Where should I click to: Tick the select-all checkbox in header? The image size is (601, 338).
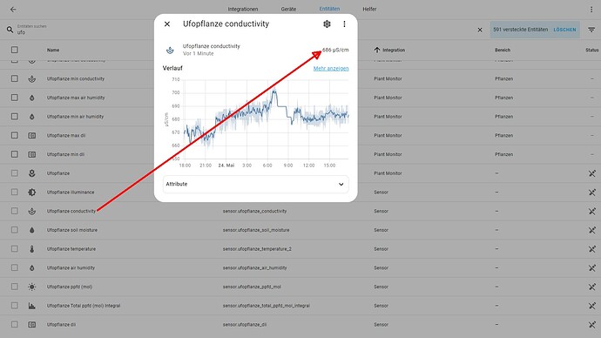[15, 50]
